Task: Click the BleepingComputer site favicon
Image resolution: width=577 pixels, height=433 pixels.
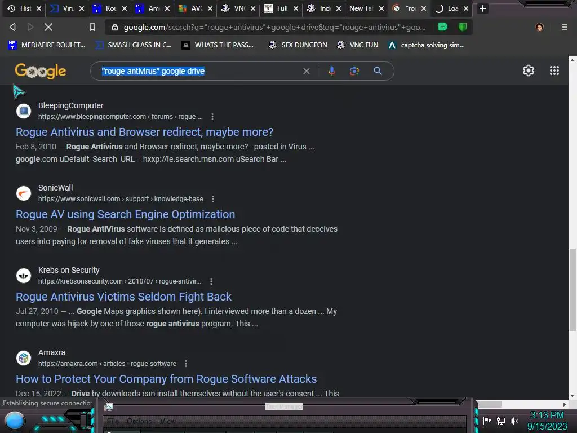Action: (x=24, y=111)
